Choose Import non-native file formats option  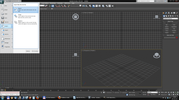(x=26, y=10)
